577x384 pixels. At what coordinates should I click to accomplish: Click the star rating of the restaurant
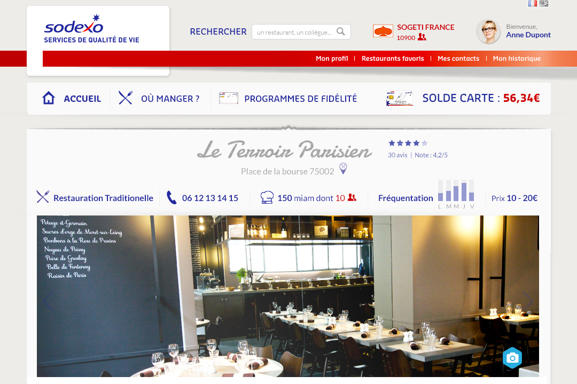click(x=408, y=143)
